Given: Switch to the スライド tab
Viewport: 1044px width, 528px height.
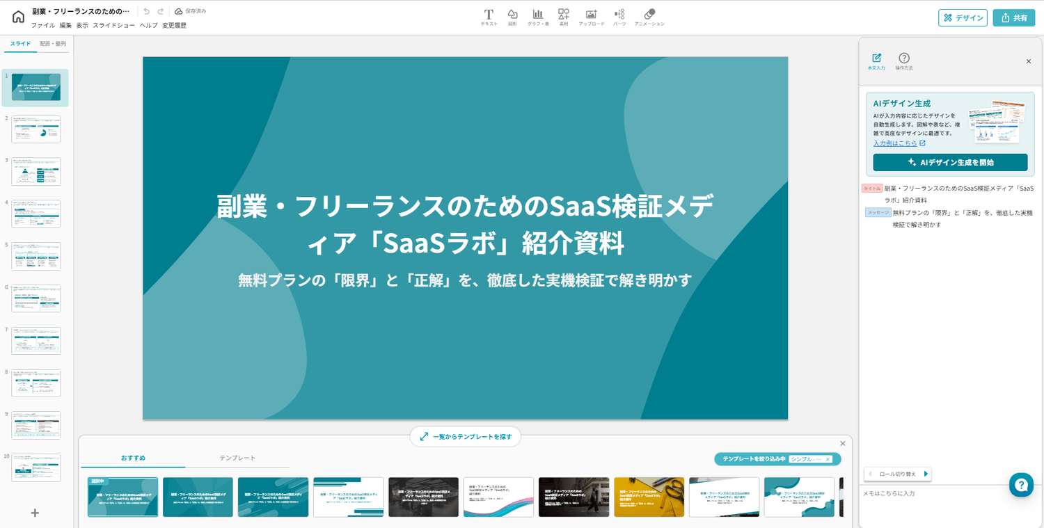Looking at the screenshot, I should [x=20, y=44].
